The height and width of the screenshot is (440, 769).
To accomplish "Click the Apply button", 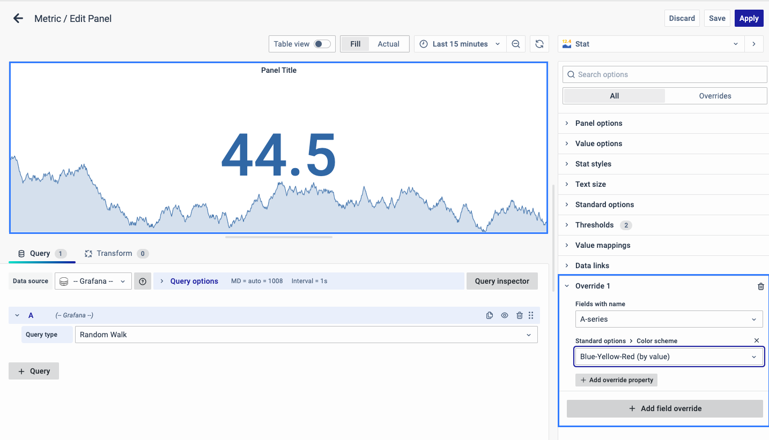I will pos(749,18).
